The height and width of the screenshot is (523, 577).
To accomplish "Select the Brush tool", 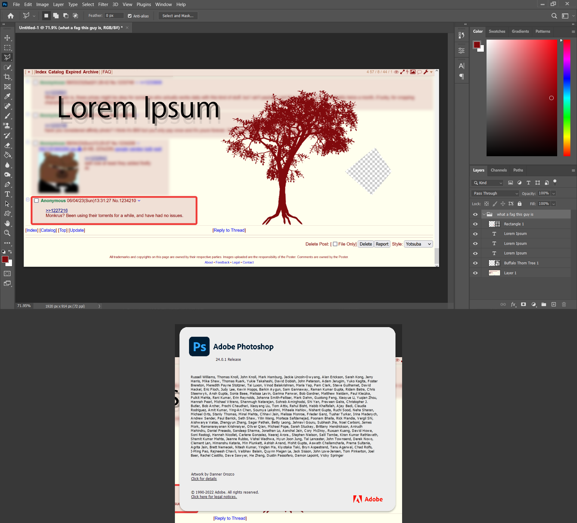I will 7,116.
